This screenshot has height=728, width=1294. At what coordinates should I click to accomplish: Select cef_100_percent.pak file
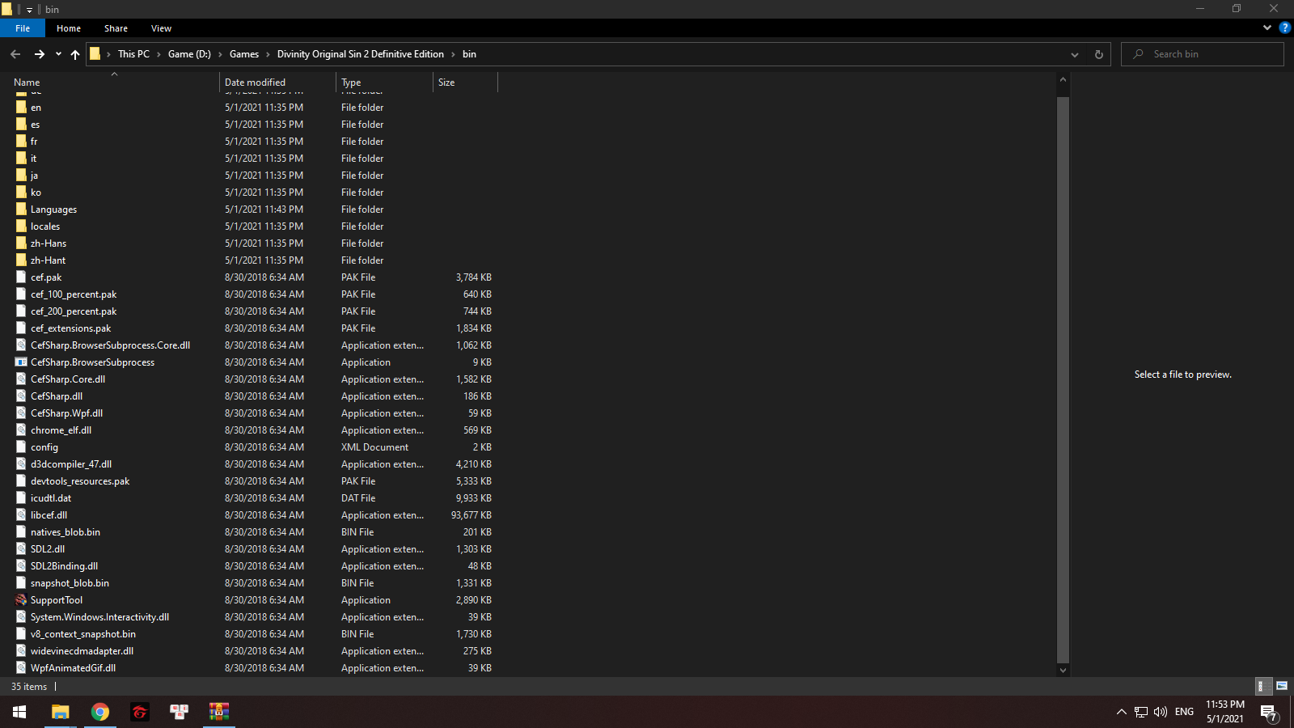click(x=74, y=294)
